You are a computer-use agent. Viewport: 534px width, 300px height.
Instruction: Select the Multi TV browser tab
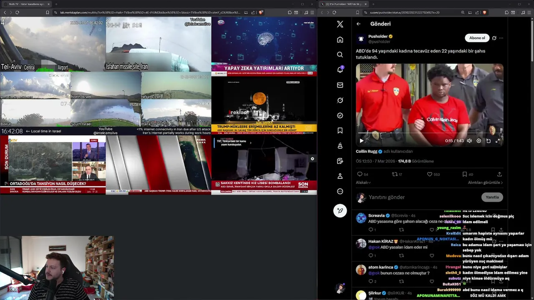(x=26, y=4)
